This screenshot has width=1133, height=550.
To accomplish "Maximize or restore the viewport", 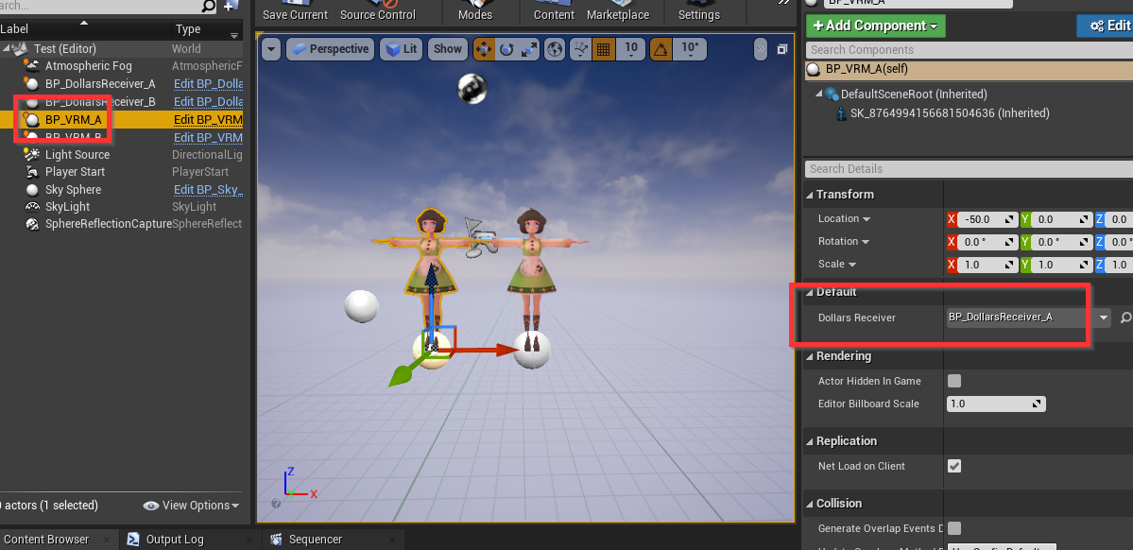I will point(781,49).
